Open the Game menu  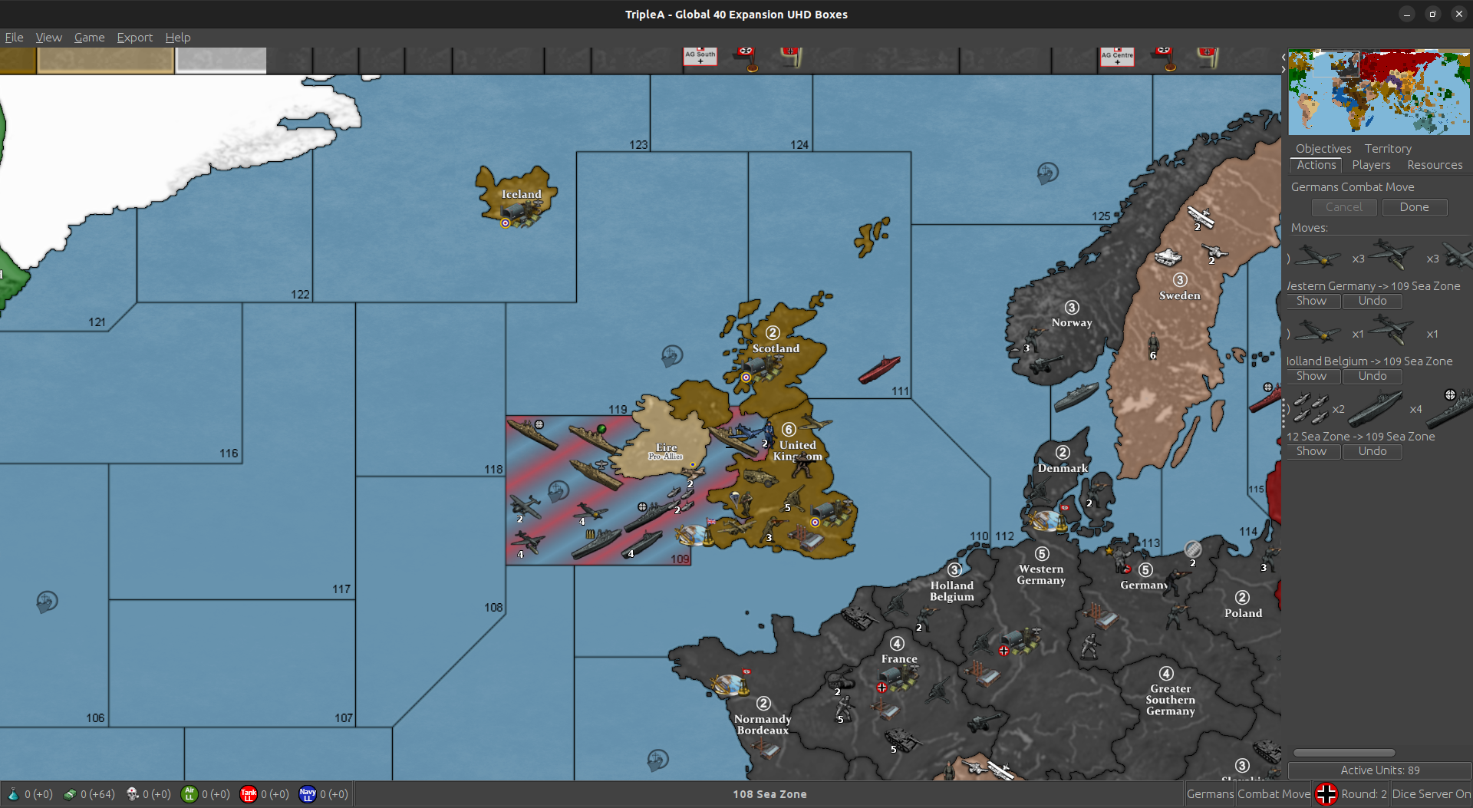click(89, 37)
